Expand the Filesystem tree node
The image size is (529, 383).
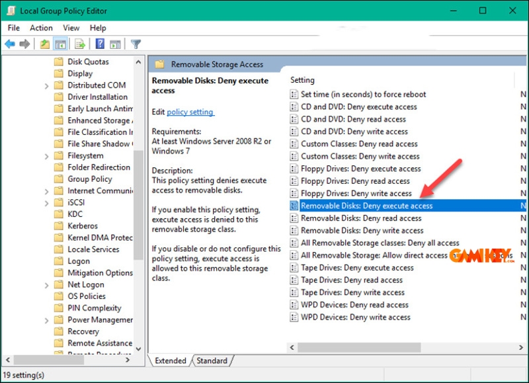click(x=46, y=156)
